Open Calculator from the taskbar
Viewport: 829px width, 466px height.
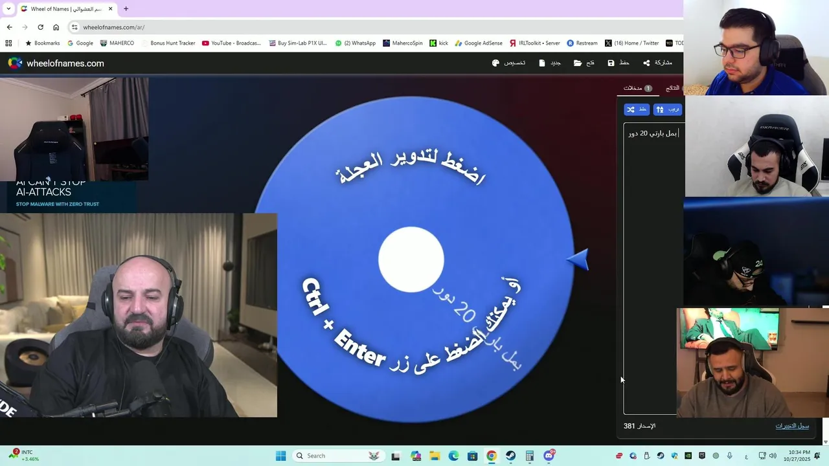click(529, 456)
